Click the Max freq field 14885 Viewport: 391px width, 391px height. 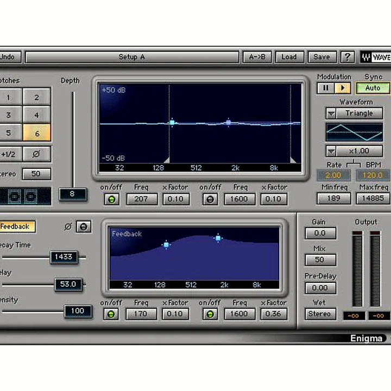pos(373,199)
